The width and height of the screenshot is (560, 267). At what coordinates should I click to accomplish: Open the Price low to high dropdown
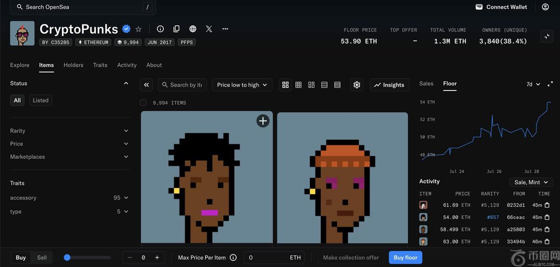pyautogui.click(x=242, y=85)
